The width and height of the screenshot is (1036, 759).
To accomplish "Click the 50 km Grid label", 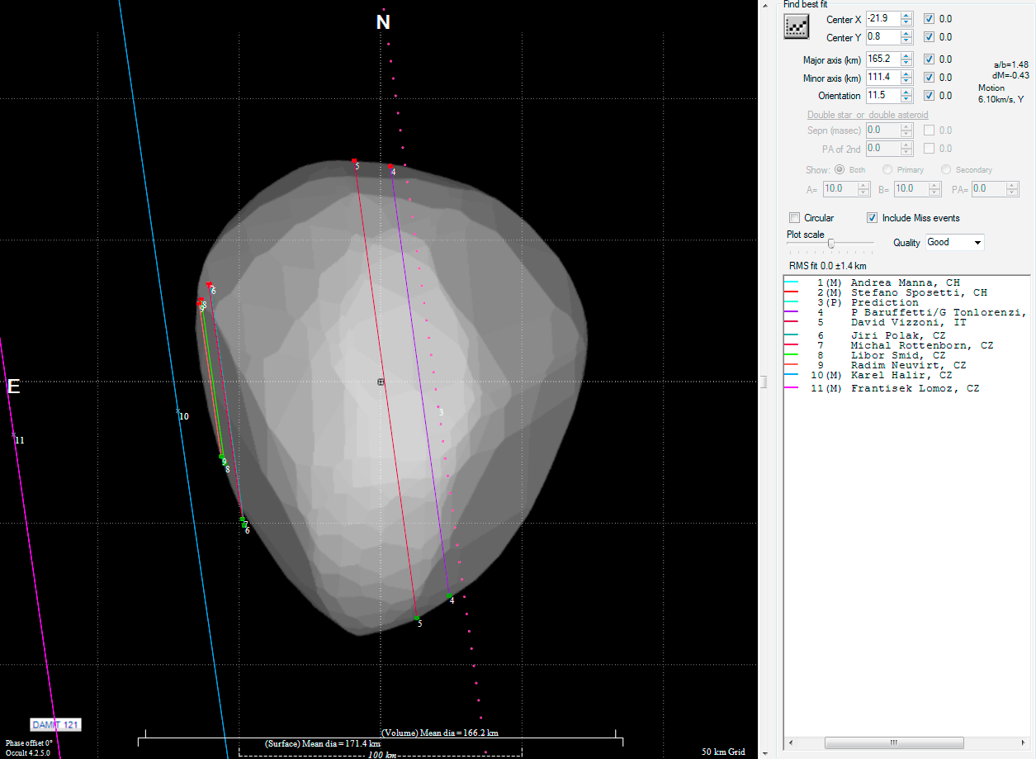I will (723, 752).
